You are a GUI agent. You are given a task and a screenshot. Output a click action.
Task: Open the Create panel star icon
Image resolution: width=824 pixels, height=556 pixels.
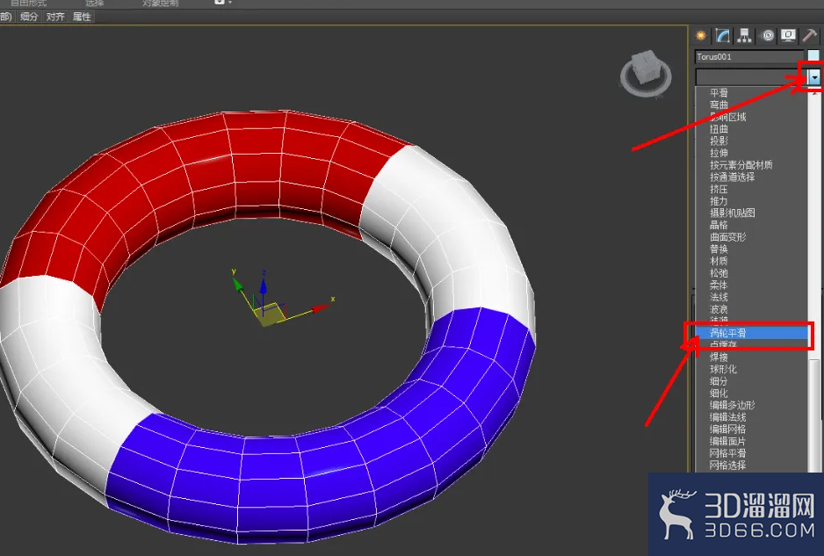click(700, 36)
